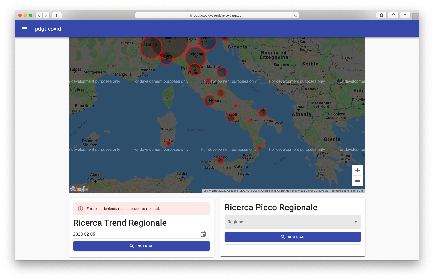Screen dimensions: 434x280
Task: Click the Sarajevo label on the map
Action: 281,65
